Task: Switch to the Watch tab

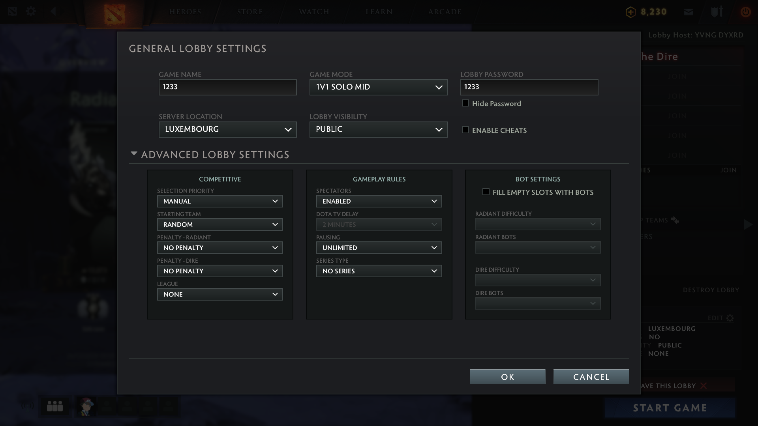Action: [x=314, y=12]
